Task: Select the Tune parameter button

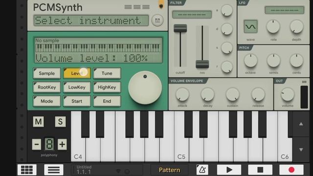Action: [107, 73]
